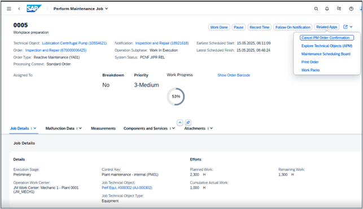The width and height of the screenshot is (363, 209).
Task: Open the help question mark icon
Action: 351,9
